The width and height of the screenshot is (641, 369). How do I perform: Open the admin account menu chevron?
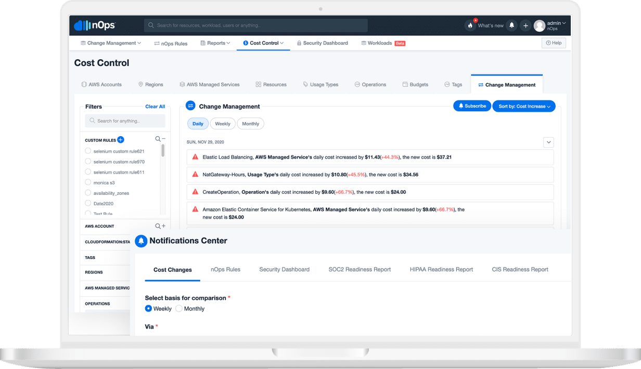(564, 23)
